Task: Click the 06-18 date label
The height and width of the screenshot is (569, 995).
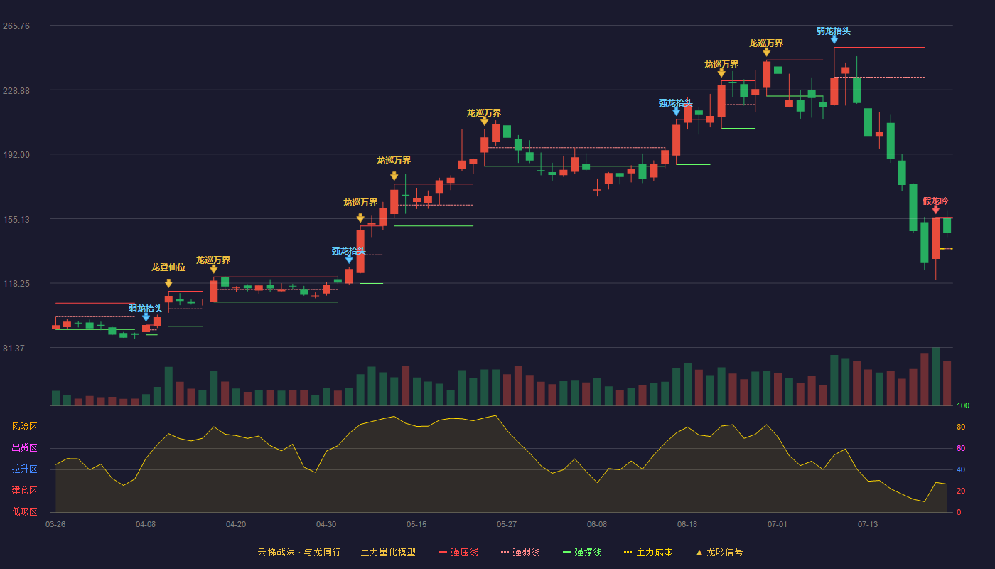Action: [687, 524]
